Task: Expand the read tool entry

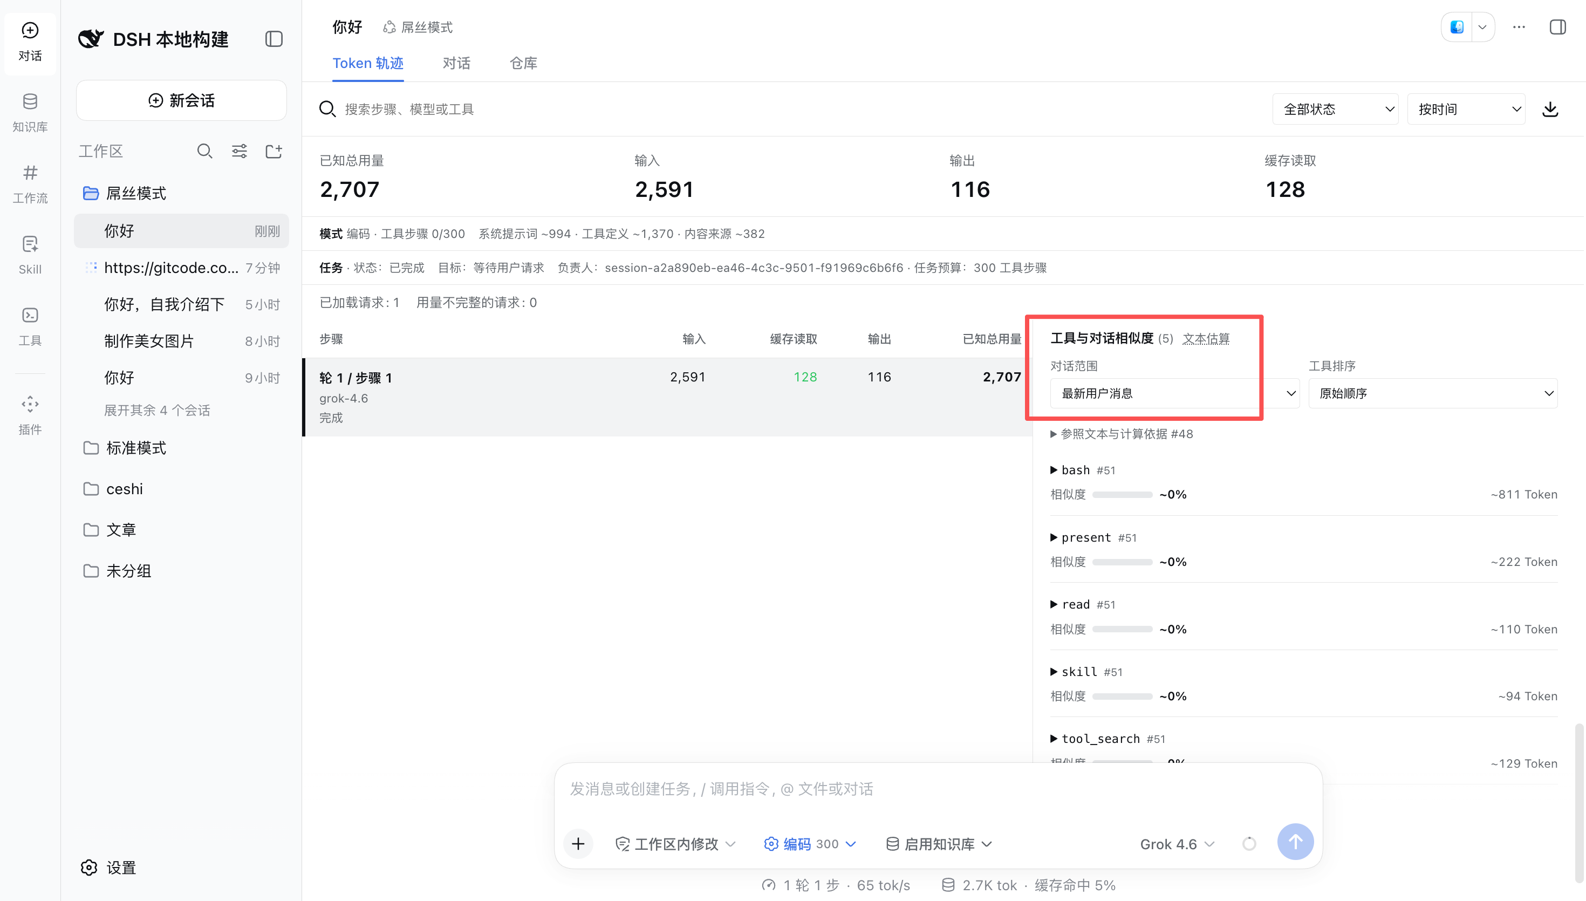Action: (x=1083, y=605)
